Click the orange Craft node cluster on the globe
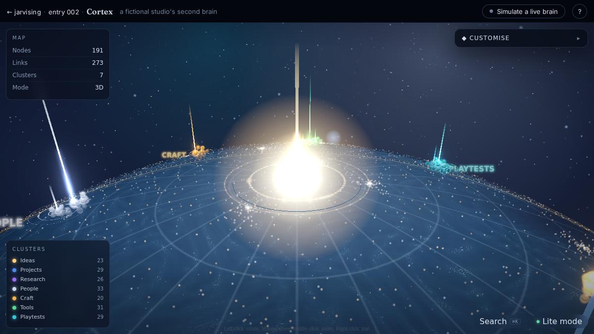594x334 pixels. pyautogui.click(x=200, y=151)
